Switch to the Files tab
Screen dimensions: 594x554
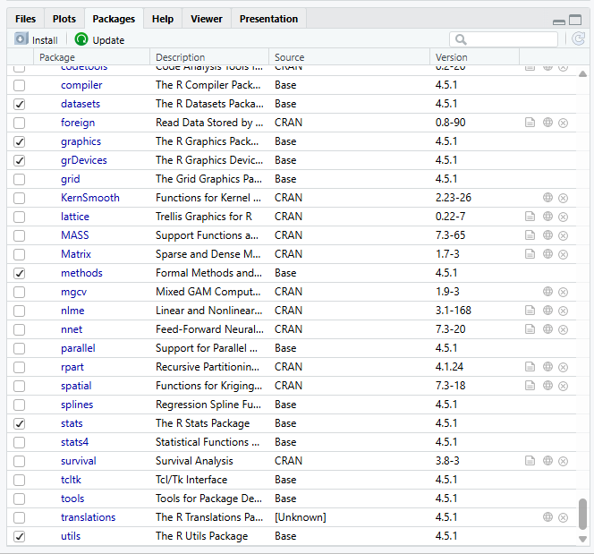(25, 19)
